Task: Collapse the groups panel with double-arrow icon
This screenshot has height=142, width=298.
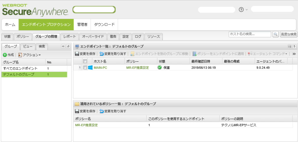Action: pos(63,46)
